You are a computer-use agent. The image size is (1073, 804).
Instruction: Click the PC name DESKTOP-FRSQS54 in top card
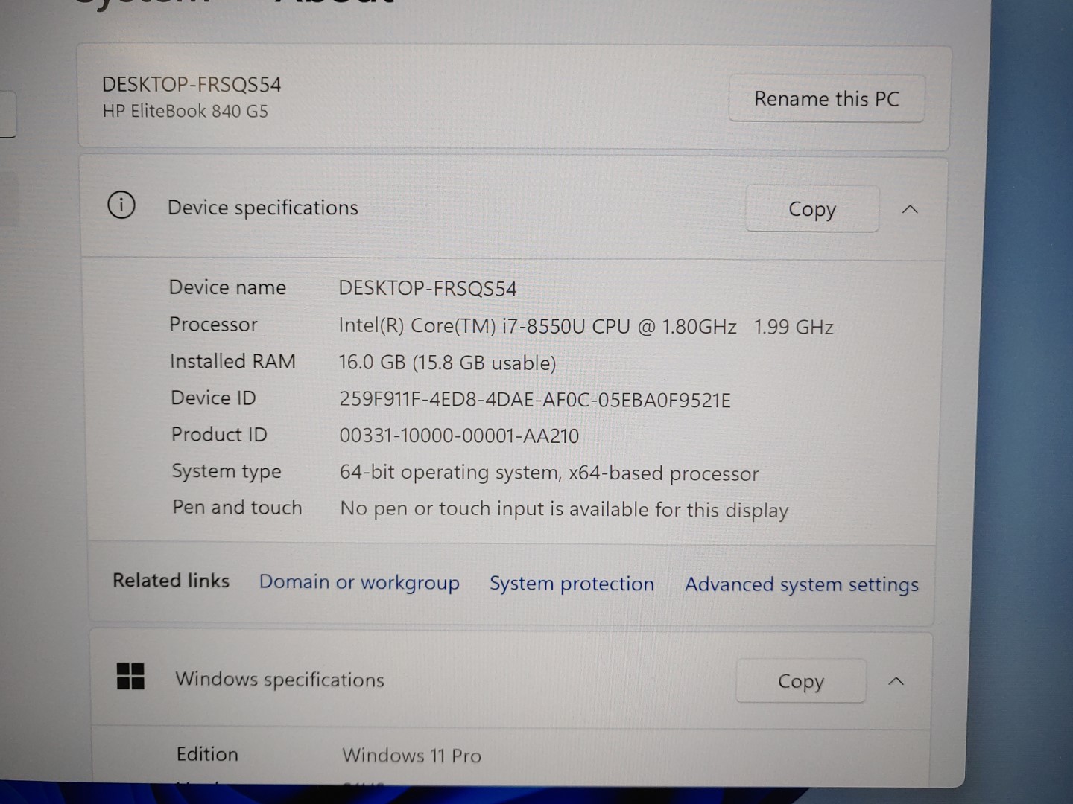pyautogui.click(x=192, y=84)
